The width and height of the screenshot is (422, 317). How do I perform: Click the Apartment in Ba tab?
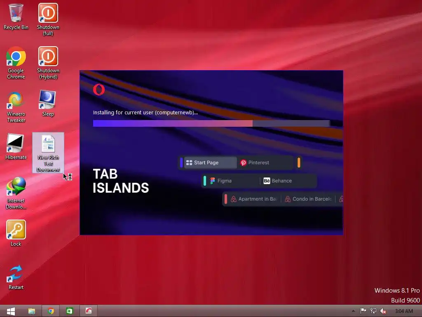pyautogui.click(x=254, y=199)
